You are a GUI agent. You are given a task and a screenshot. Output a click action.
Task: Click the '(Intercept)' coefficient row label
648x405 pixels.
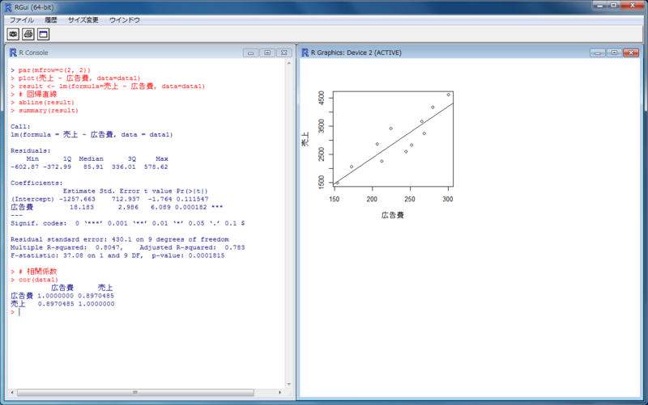click(x=32, y=199)
